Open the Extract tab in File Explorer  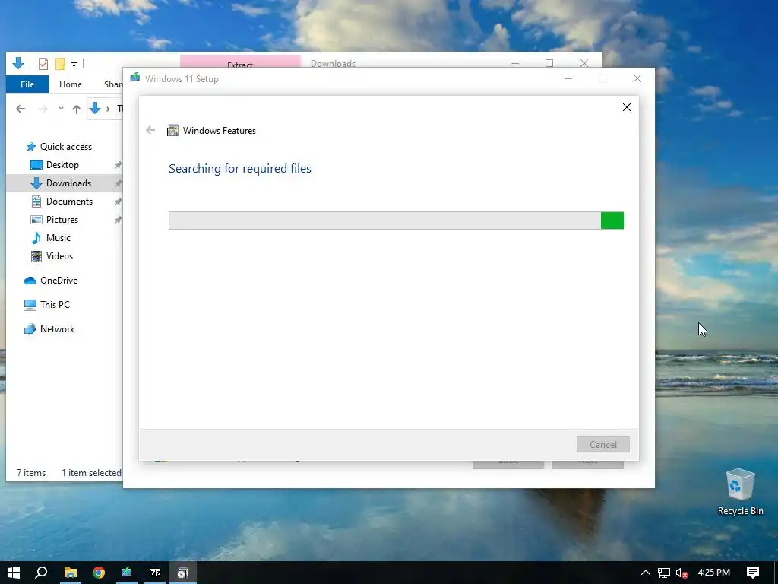(x=240, y=62)
